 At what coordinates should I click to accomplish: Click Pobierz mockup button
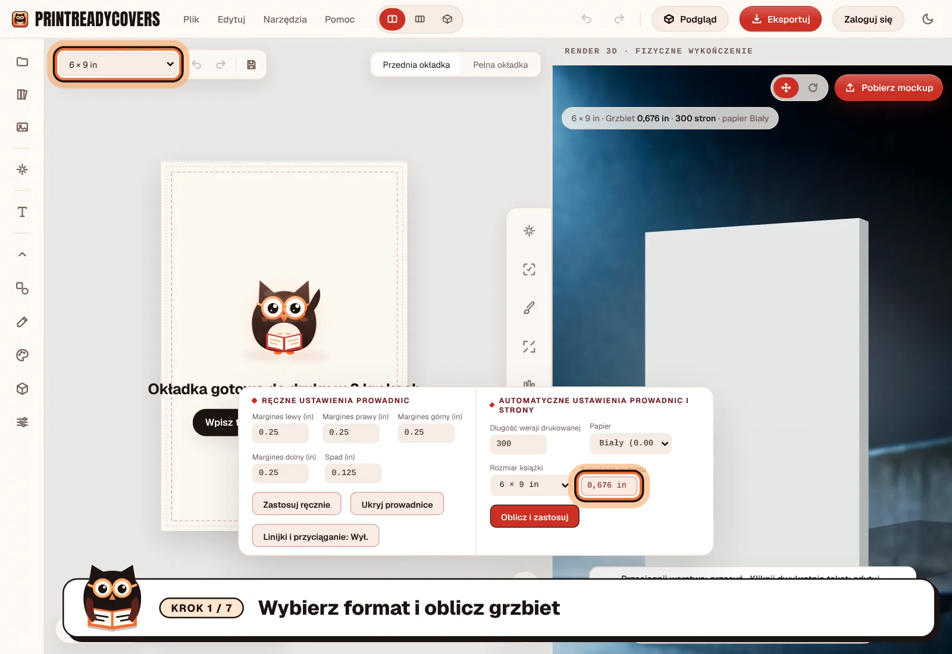889,88
